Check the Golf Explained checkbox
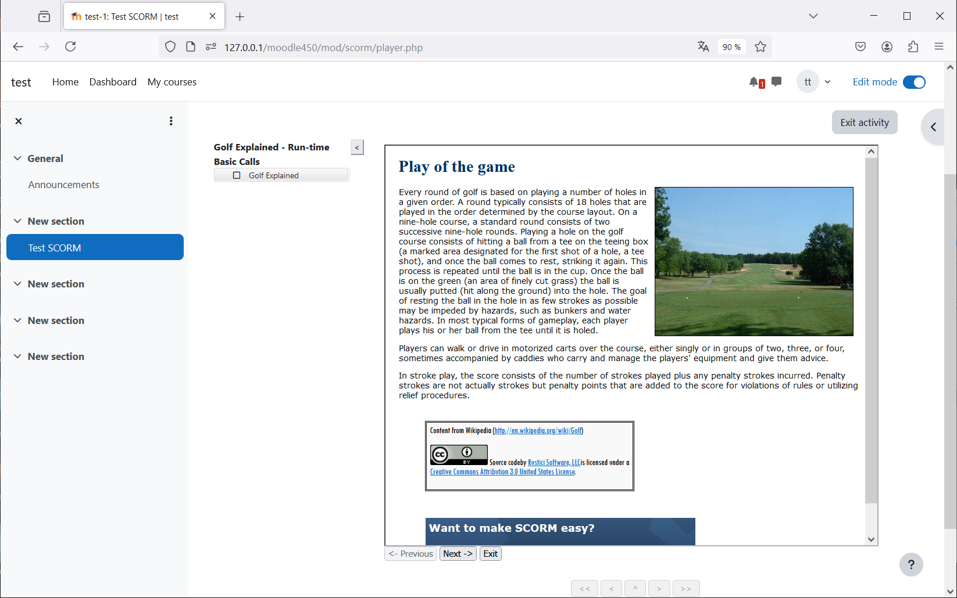Screen dimensions: 957x598 click(237, 175)
